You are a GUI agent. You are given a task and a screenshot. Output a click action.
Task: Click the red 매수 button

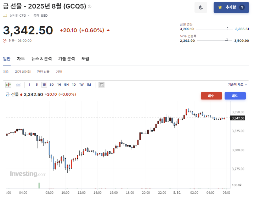(x=211, y=96)
